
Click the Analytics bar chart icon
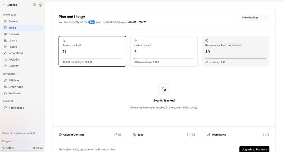tap(5, 59)
